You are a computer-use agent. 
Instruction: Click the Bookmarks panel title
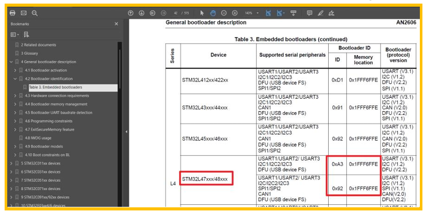pos(20,24)
